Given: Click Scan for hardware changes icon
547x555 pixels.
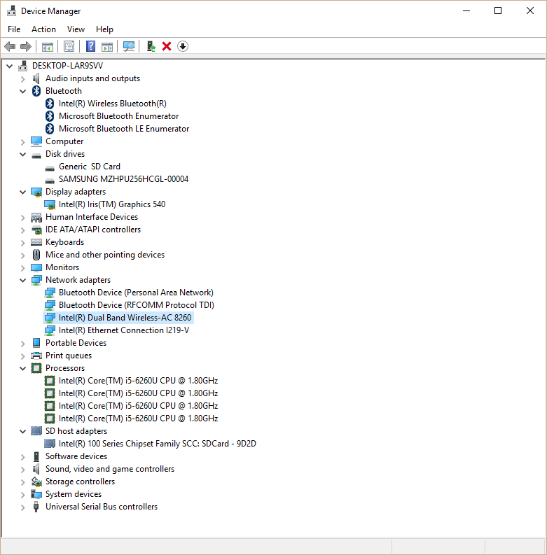Looking at the screenshot, I should tap(129, 46).
